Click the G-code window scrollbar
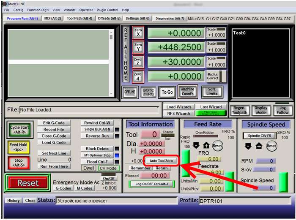Image resolution: width=296 pixels, height=220 pixels. 111,63
